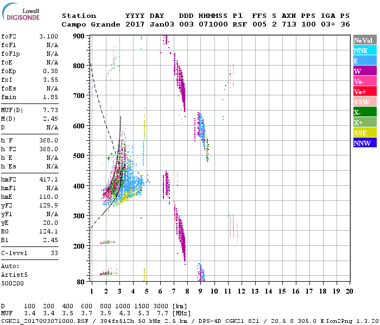Click the DPS-4D instrument text in footer
380x325 pixels.
[x=210, y=321]
